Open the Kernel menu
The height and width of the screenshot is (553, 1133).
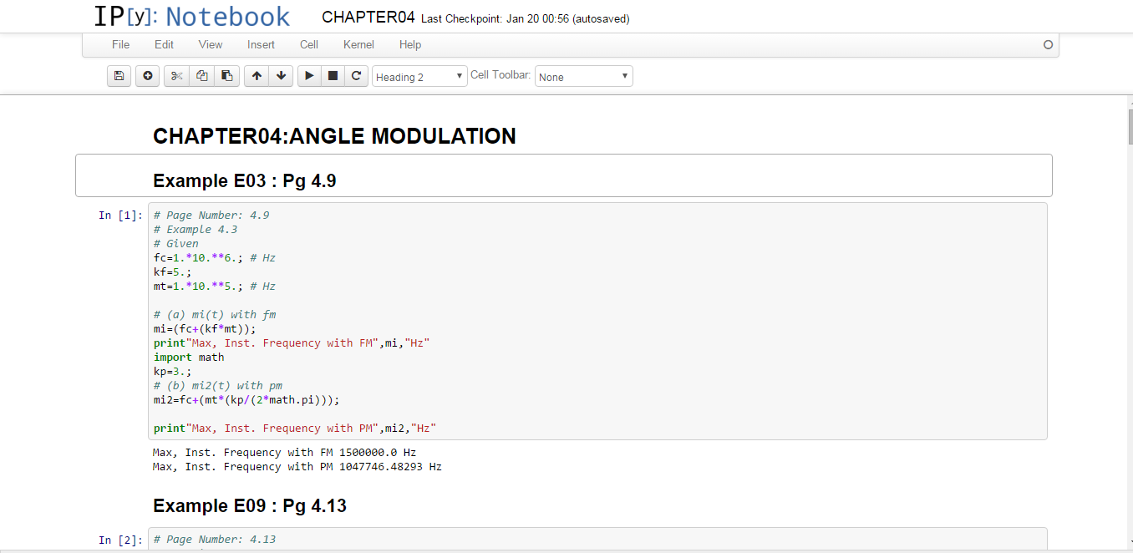tap(358, 44)
